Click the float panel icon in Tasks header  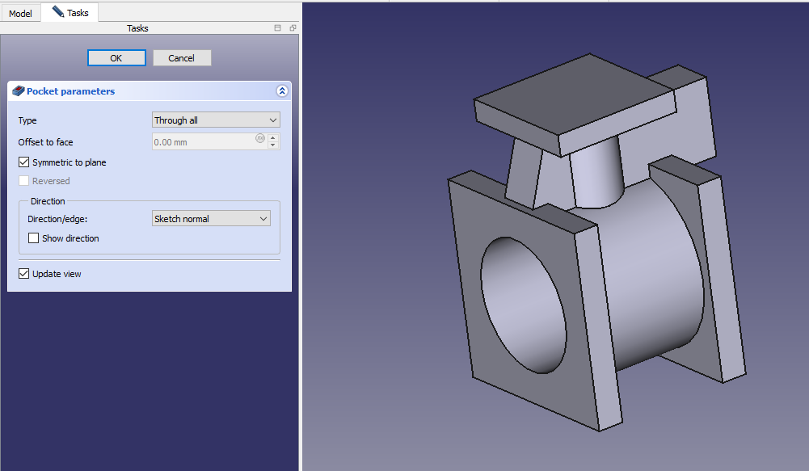tap(292, 28)
